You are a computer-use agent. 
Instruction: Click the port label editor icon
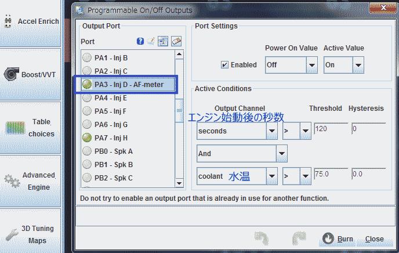[x=163, y=41]
